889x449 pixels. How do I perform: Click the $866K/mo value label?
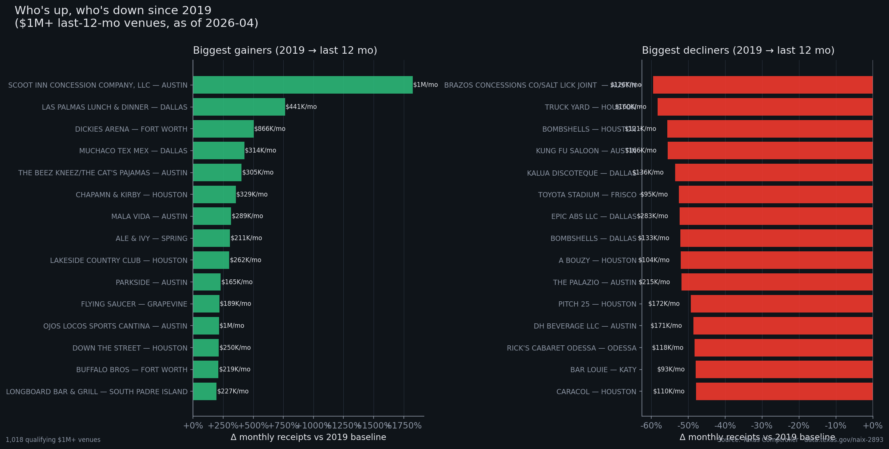coord(269,129)
